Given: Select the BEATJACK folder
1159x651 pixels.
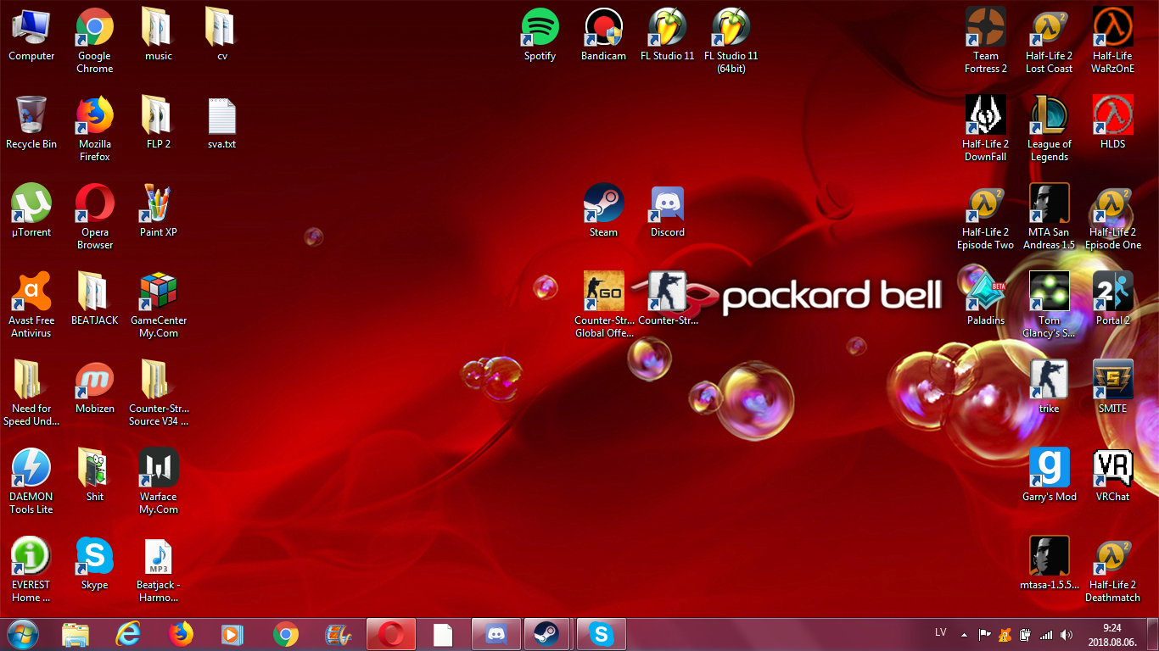Looking at the screenshot, I should coord(95,299).
